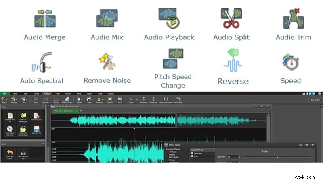Expand the Speed toolbar dropdown arrow

[x=82, y=99]
